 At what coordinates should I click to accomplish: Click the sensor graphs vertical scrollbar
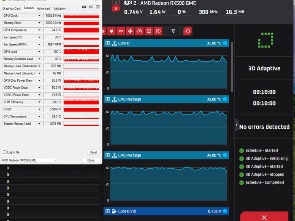point(232,67)
